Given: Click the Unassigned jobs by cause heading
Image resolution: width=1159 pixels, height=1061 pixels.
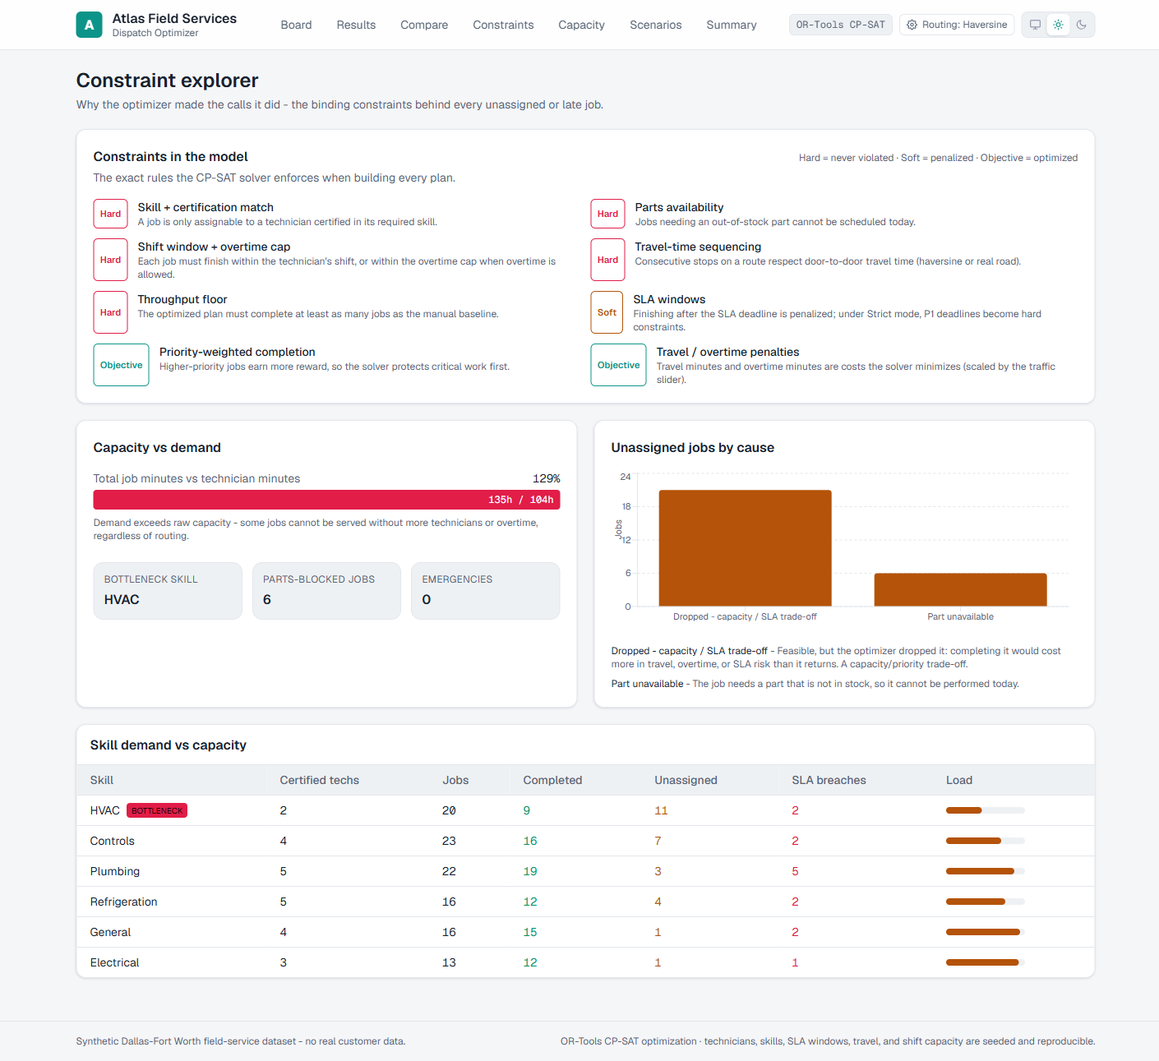Looking at the screenshot, I should [693, 448].
